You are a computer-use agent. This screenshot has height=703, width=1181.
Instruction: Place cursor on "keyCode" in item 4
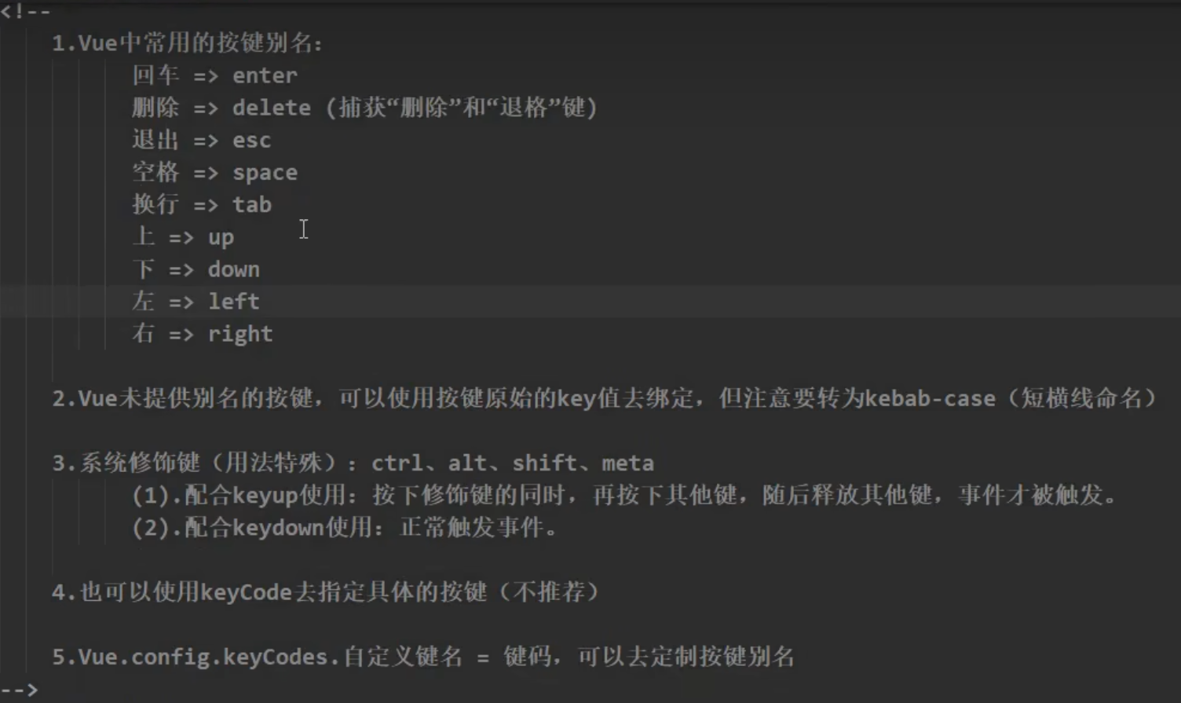247,591
